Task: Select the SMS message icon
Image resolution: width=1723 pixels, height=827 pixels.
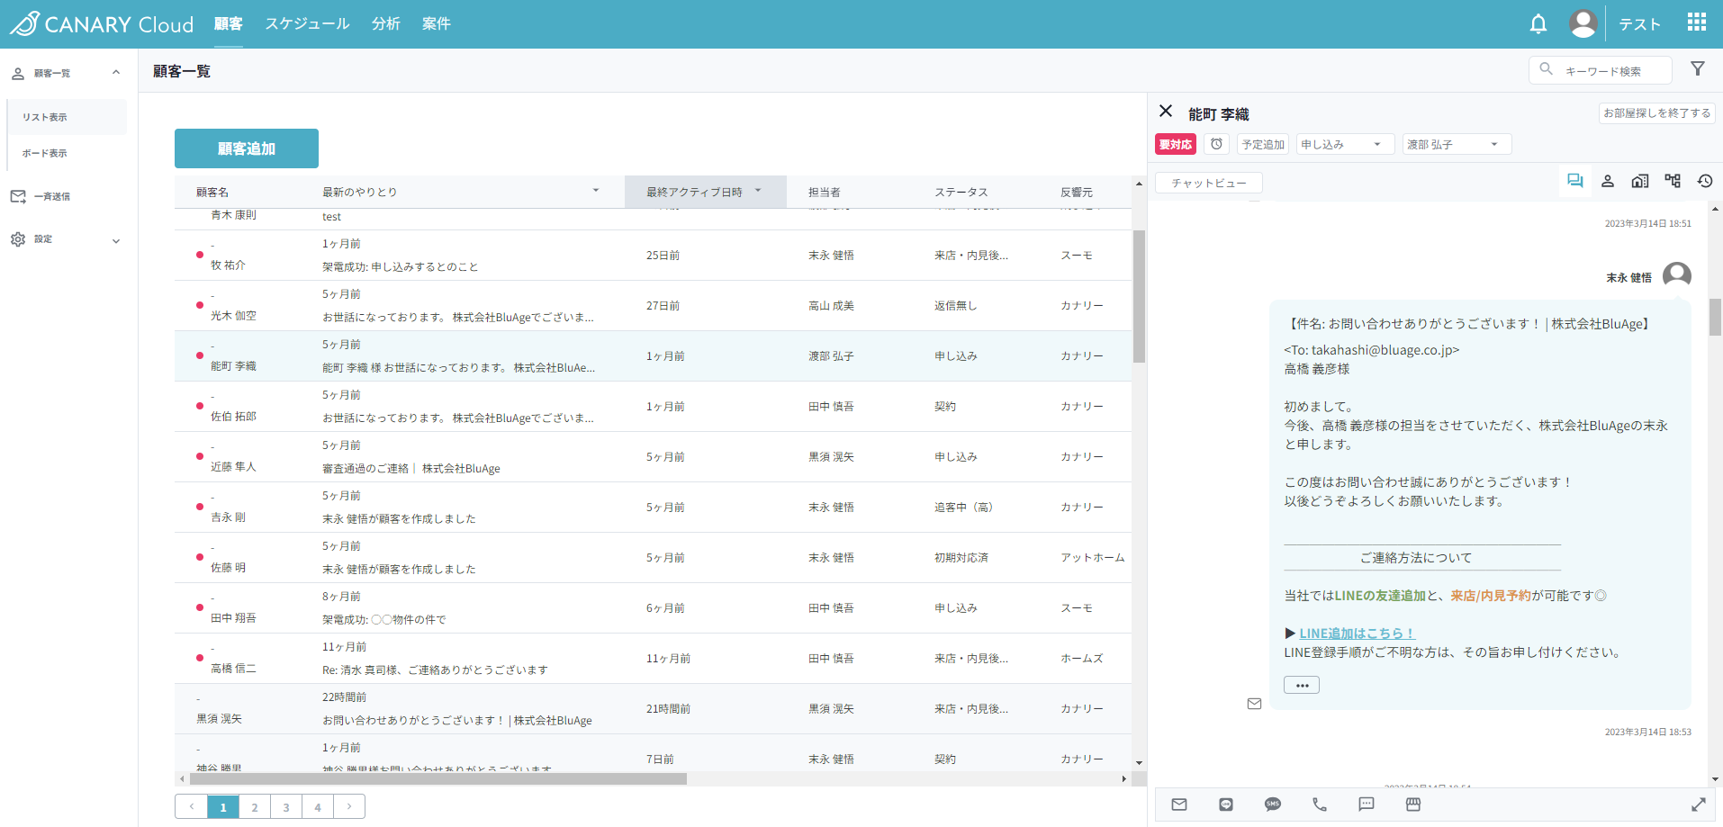Action: 1273,805
